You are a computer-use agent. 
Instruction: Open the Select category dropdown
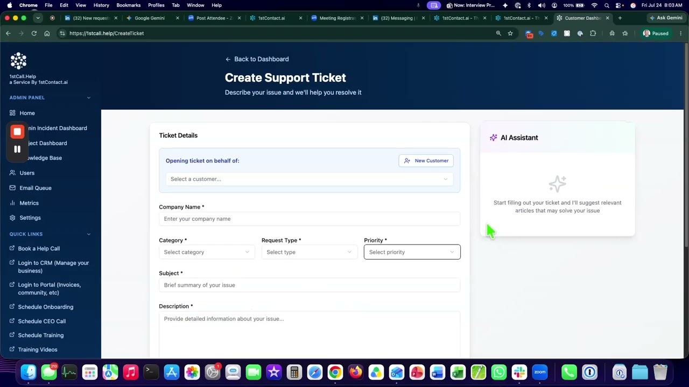[x=207, y=252]
